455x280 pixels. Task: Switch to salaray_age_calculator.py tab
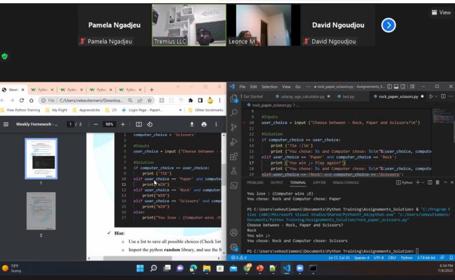301,97
